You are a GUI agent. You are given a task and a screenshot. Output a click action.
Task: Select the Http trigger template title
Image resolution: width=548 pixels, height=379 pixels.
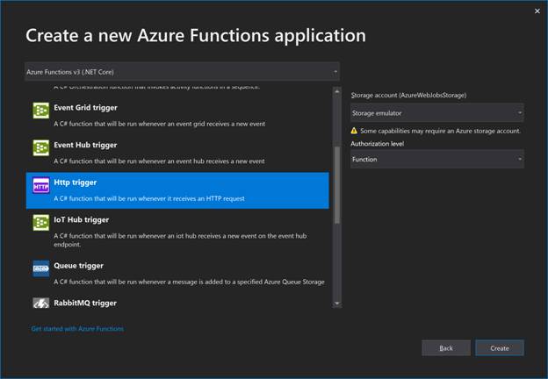(x=76, y=182)
